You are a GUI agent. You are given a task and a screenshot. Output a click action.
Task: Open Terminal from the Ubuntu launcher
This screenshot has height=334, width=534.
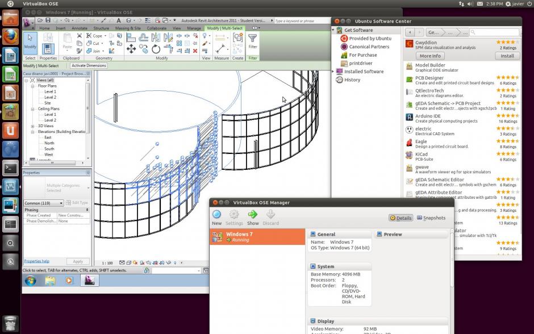[11, 168]
